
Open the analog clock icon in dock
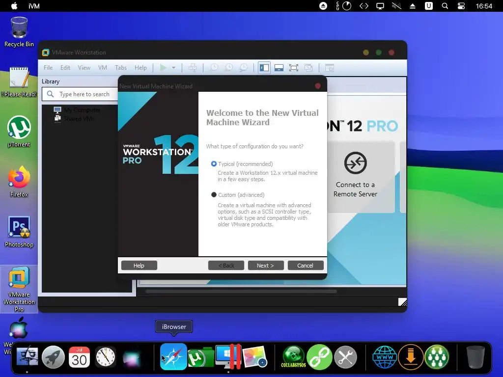click(106, 357)
